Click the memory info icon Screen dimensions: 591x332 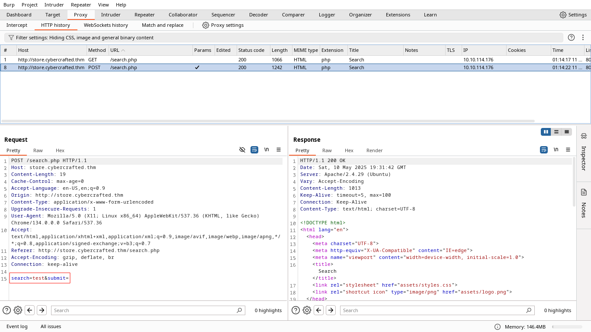(x=498, y=327)
